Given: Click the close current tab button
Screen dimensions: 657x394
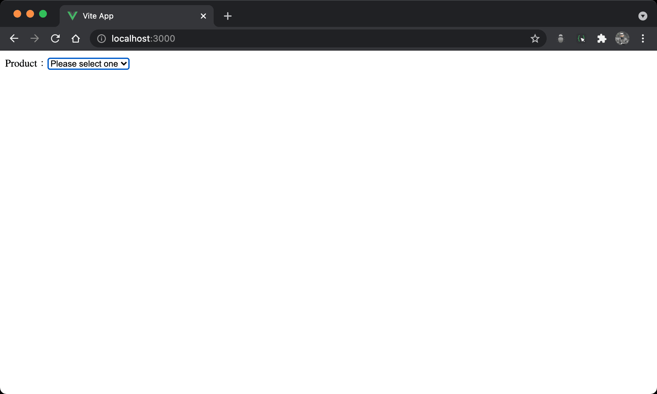Looking at the screenshot, I should [x=203, y=15].
